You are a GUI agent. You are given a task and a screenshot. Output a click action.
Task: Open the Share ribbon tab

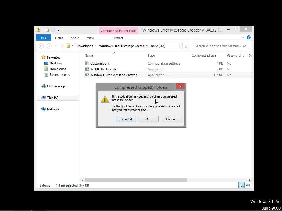[75, 38]
